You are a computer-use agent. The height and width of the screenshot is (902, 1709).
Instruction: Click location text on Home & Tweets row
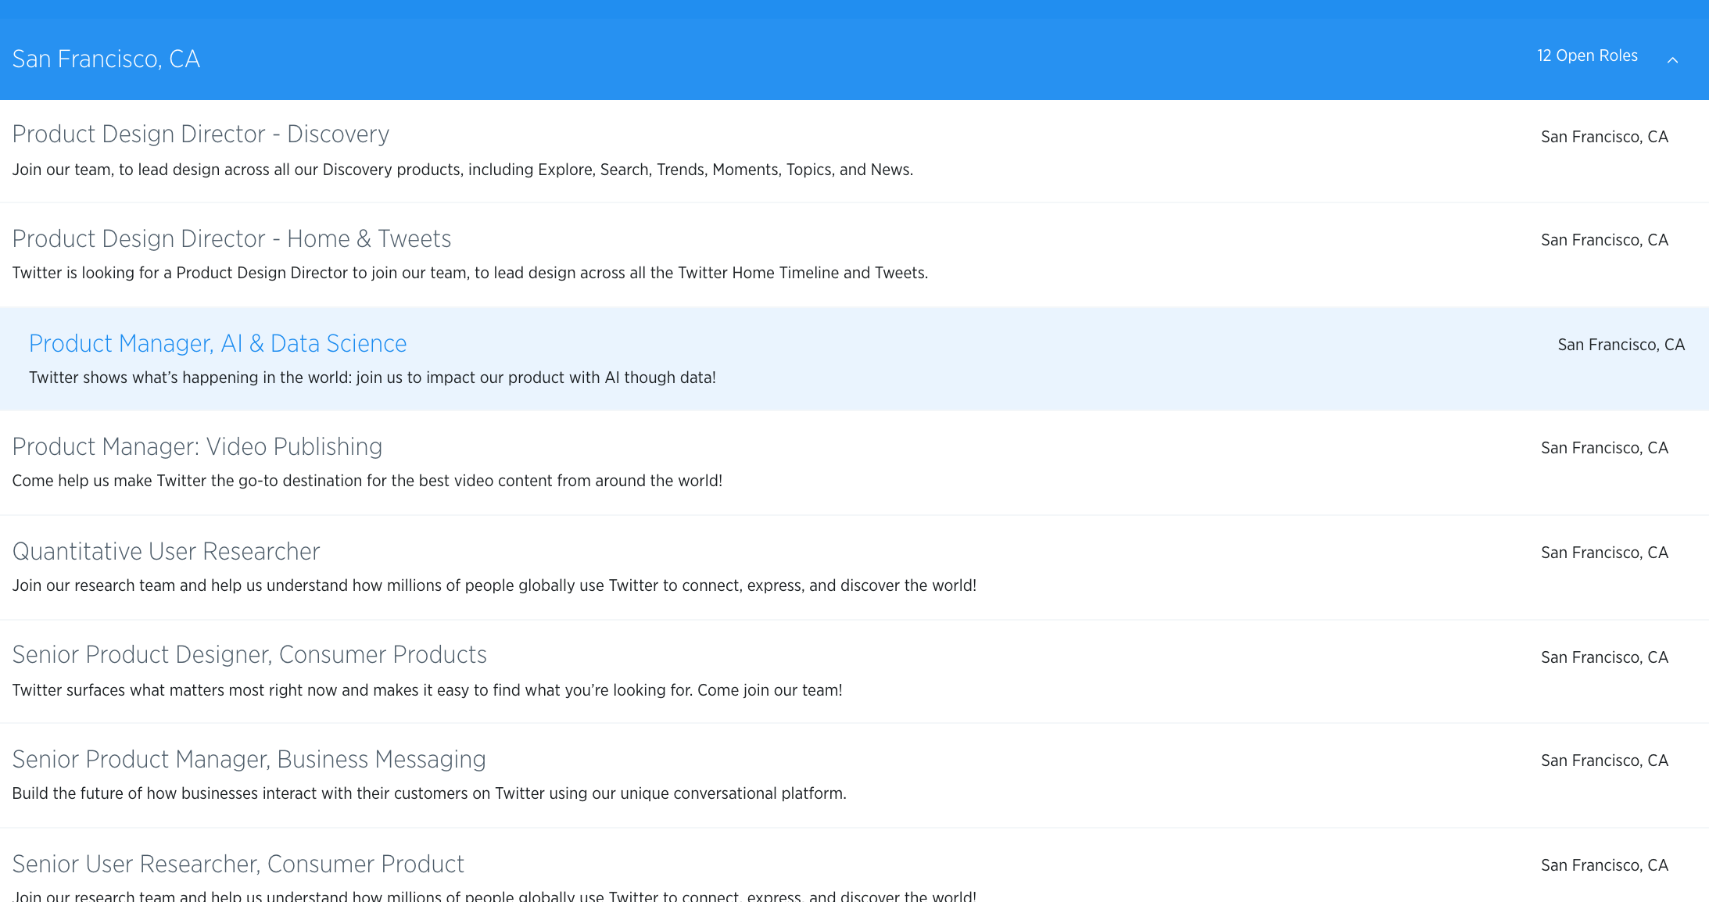1604,240
